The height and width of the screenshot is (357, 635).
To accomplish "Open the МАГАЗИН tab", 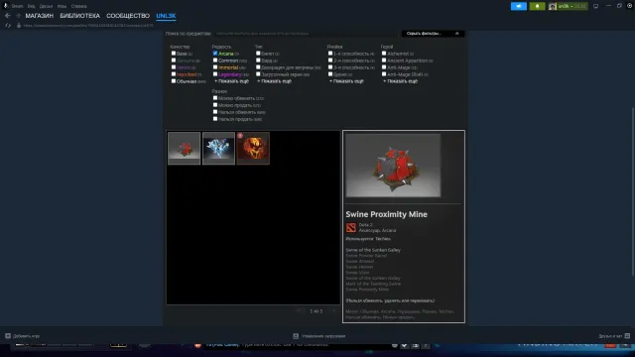I will [40, 16].
